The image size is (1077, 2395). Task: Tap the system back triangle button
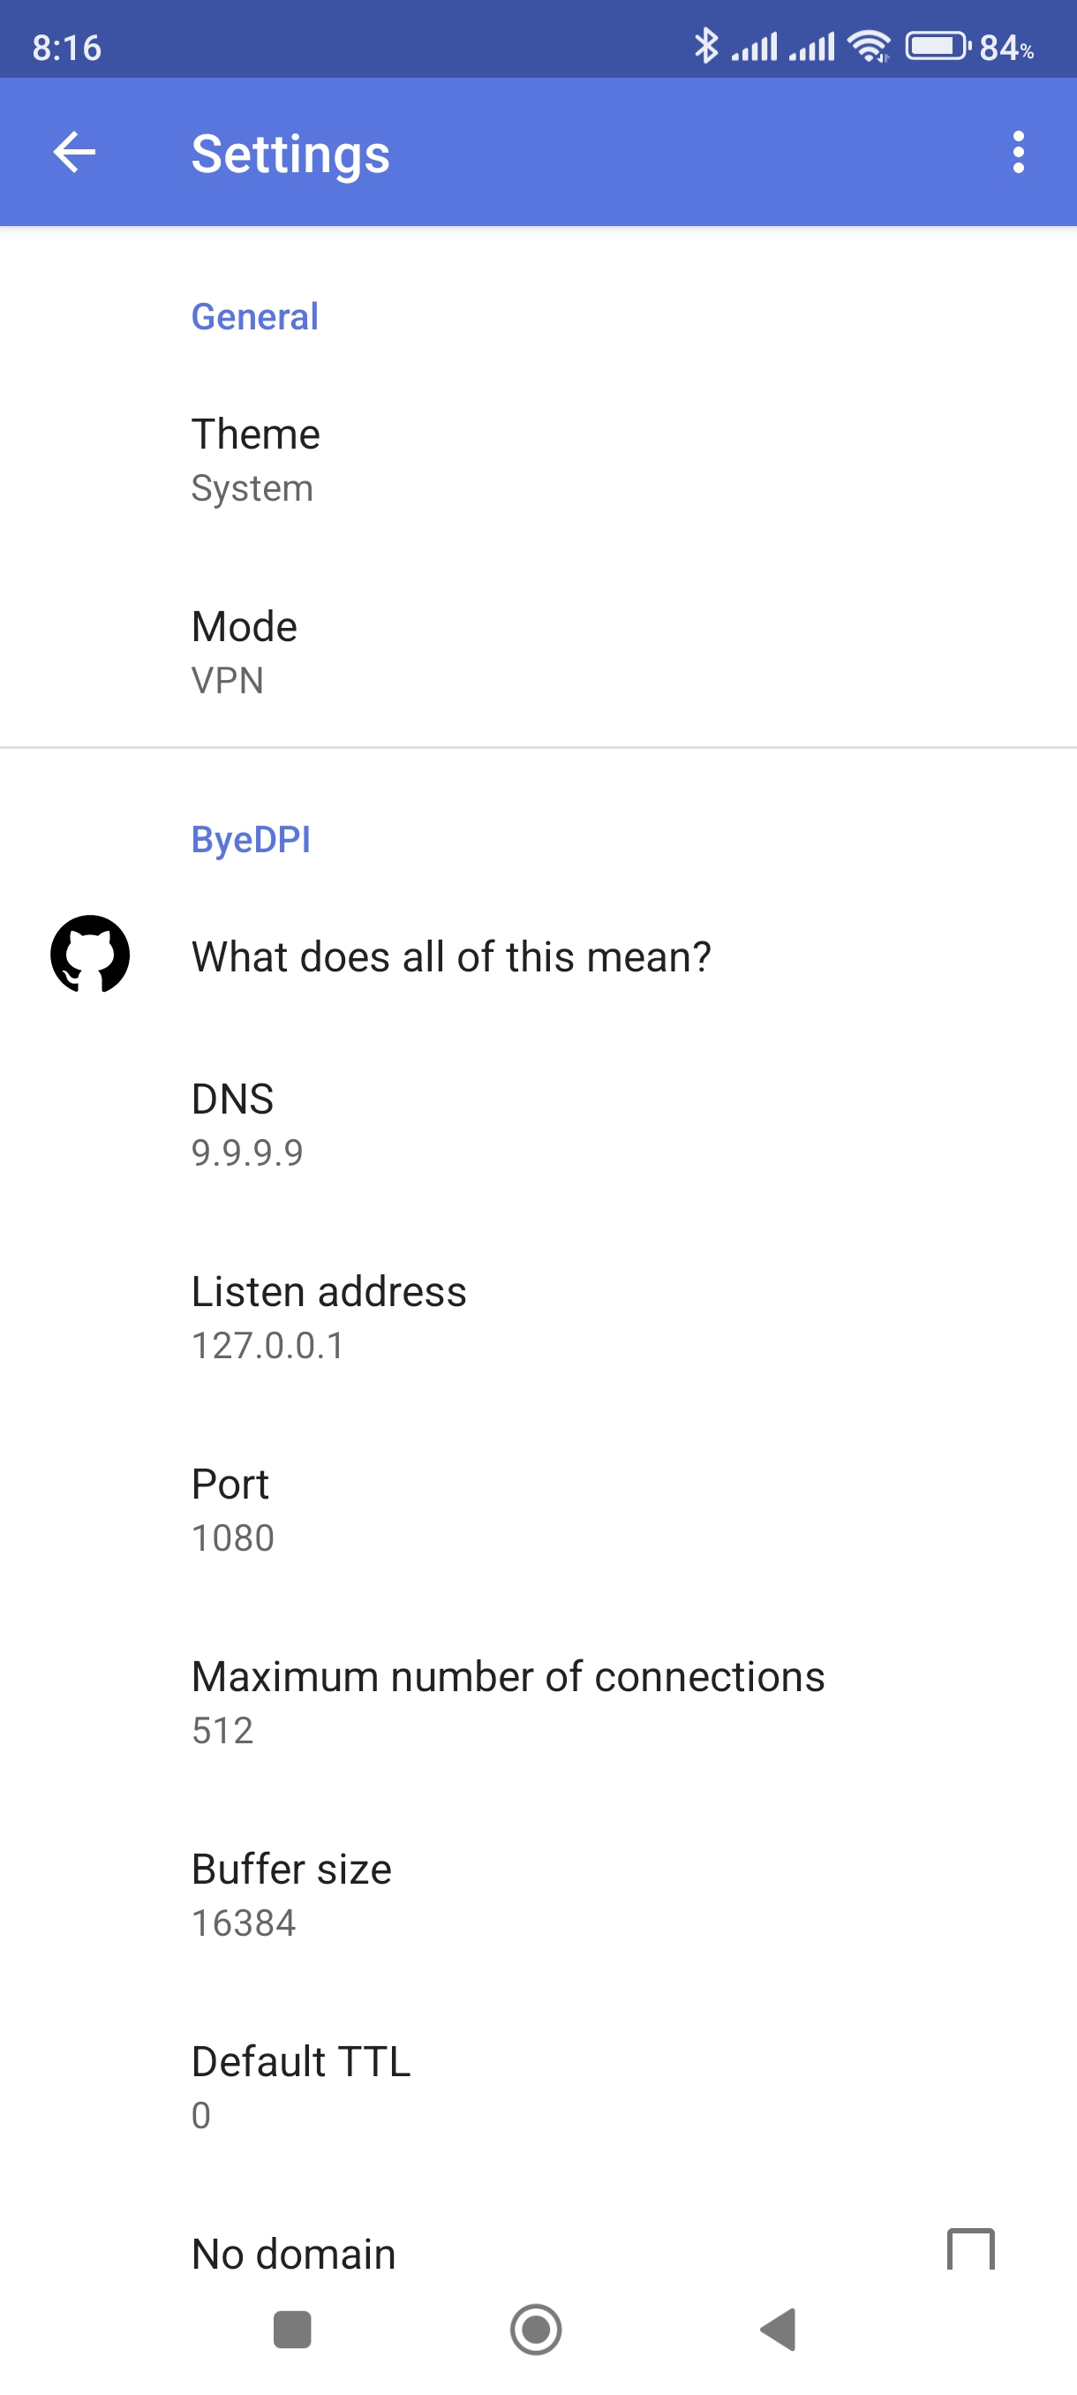coord(779,2330)
